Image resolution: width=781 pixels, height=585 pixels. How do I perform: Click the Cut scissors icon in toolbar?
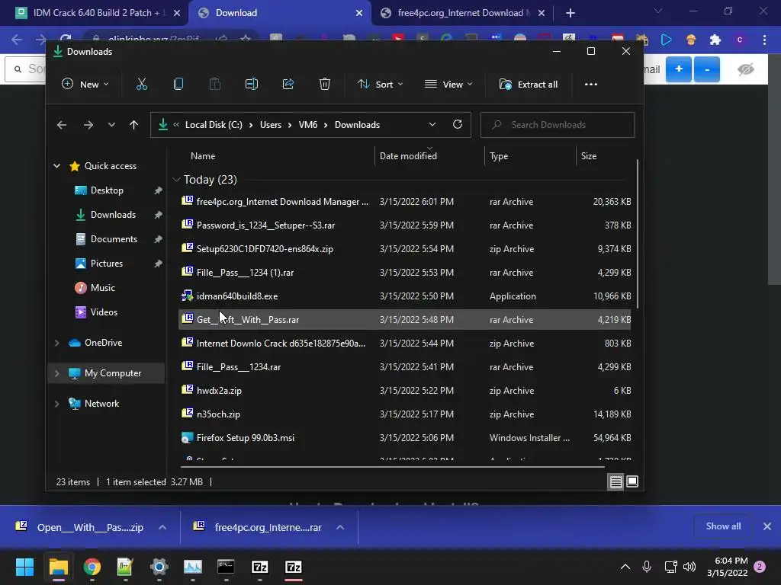click(x=141, y=84)
